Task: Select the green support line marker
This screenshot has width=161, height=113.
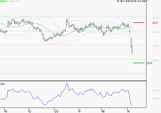Action: (x=139, y=63)
